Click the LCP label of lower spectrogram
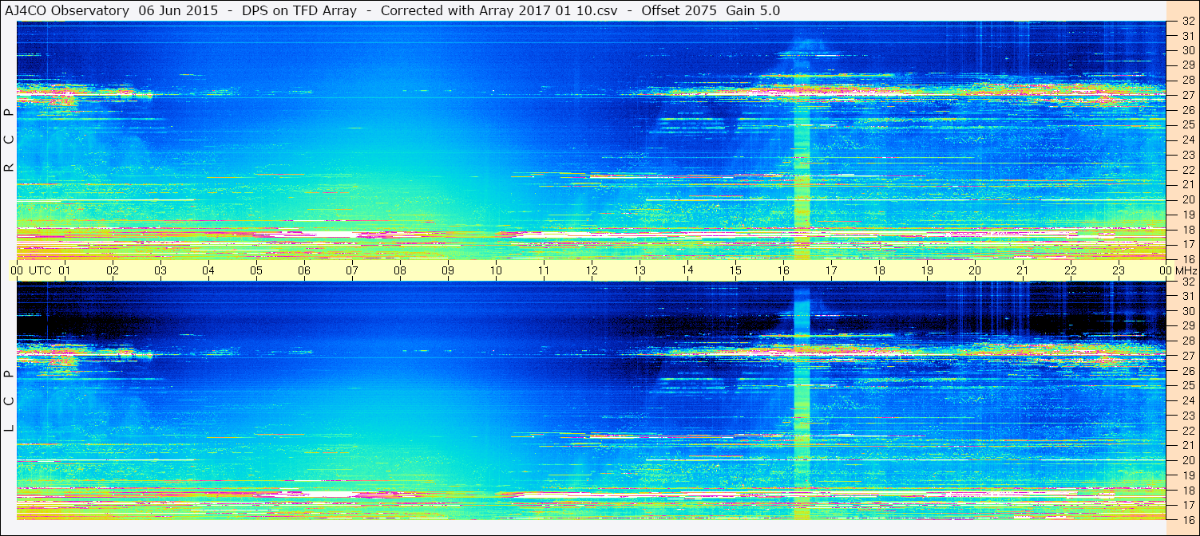Viewport: 1200px width, 536px height. pyautogui.click(x=9, y=402)
